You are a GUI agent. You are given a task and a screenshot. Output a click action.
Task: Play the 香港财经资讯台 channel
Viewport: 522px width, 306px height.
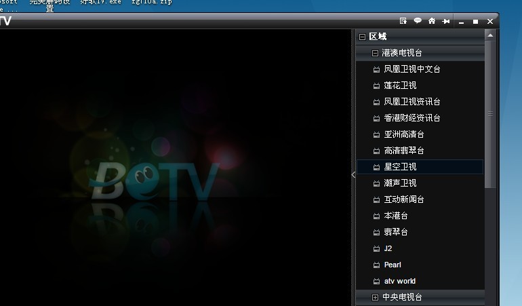pos(412,118)
